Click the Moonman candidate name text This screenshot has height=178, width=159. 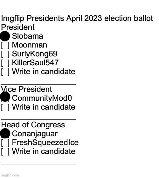(x=30, y=45)
